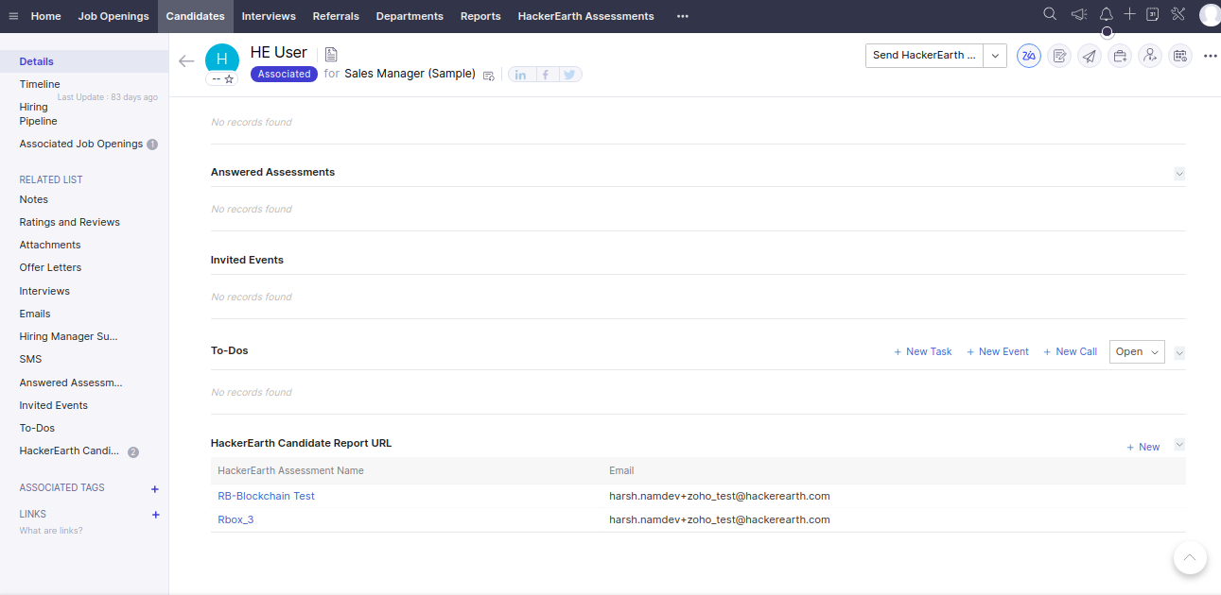Open the candidate's Twitter profile icon
1221x595 pixels.
point(569,75)
